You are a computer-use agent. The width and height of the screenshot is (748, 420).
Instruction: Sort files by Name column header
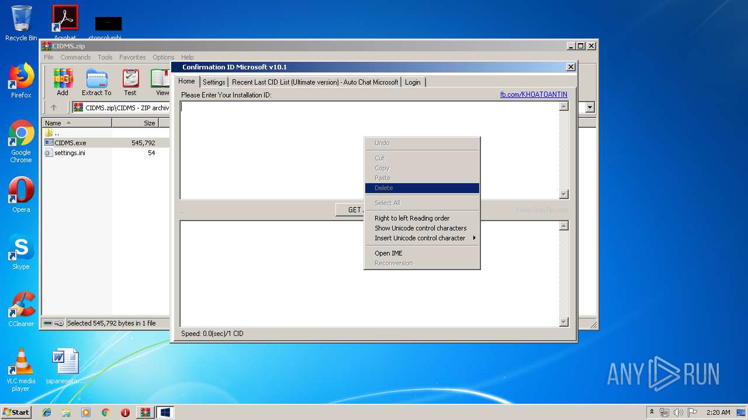click(77, 123)
